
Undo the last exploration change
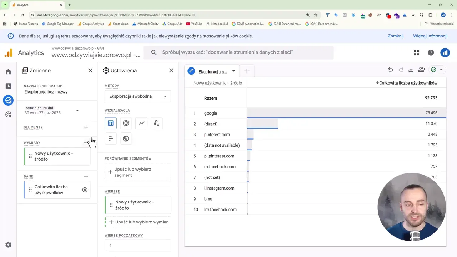pyautogui.click(x=390, y=70)
